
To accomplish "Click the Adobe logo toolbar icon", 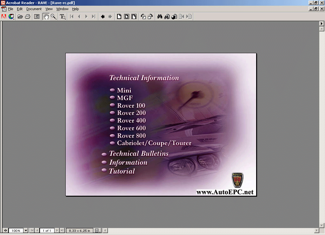I will (4, 16).
